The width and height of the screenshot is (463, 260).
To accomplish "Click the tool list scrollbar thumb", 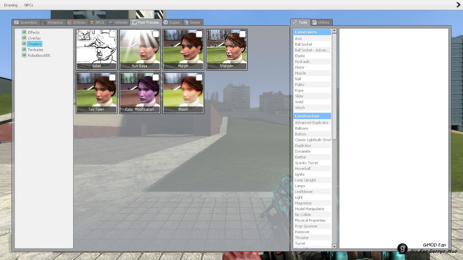I will (x=334, y=86).
